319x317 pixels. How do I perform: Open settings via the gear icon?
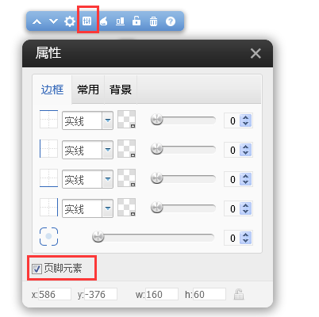pyautogui.click(x=70, y=21)
